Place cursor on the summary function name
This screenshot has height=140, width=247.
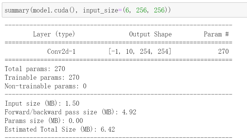(17, 10)
